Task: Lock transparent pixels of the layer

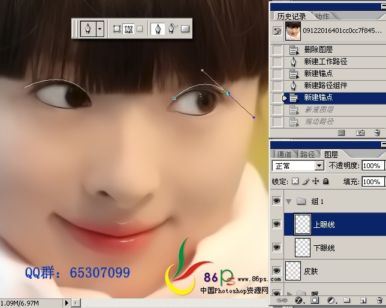Action: 295,181
